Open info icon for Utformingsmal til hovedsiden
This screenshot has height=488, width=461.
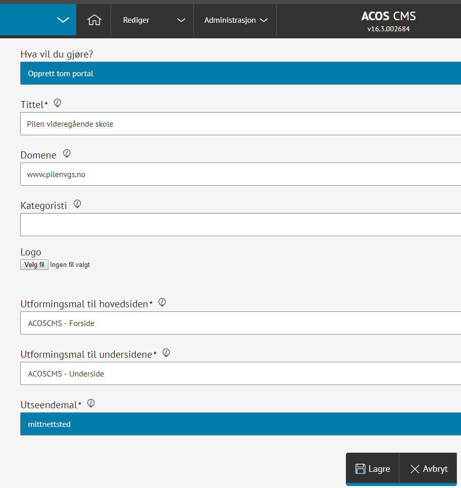click(162, 302)
